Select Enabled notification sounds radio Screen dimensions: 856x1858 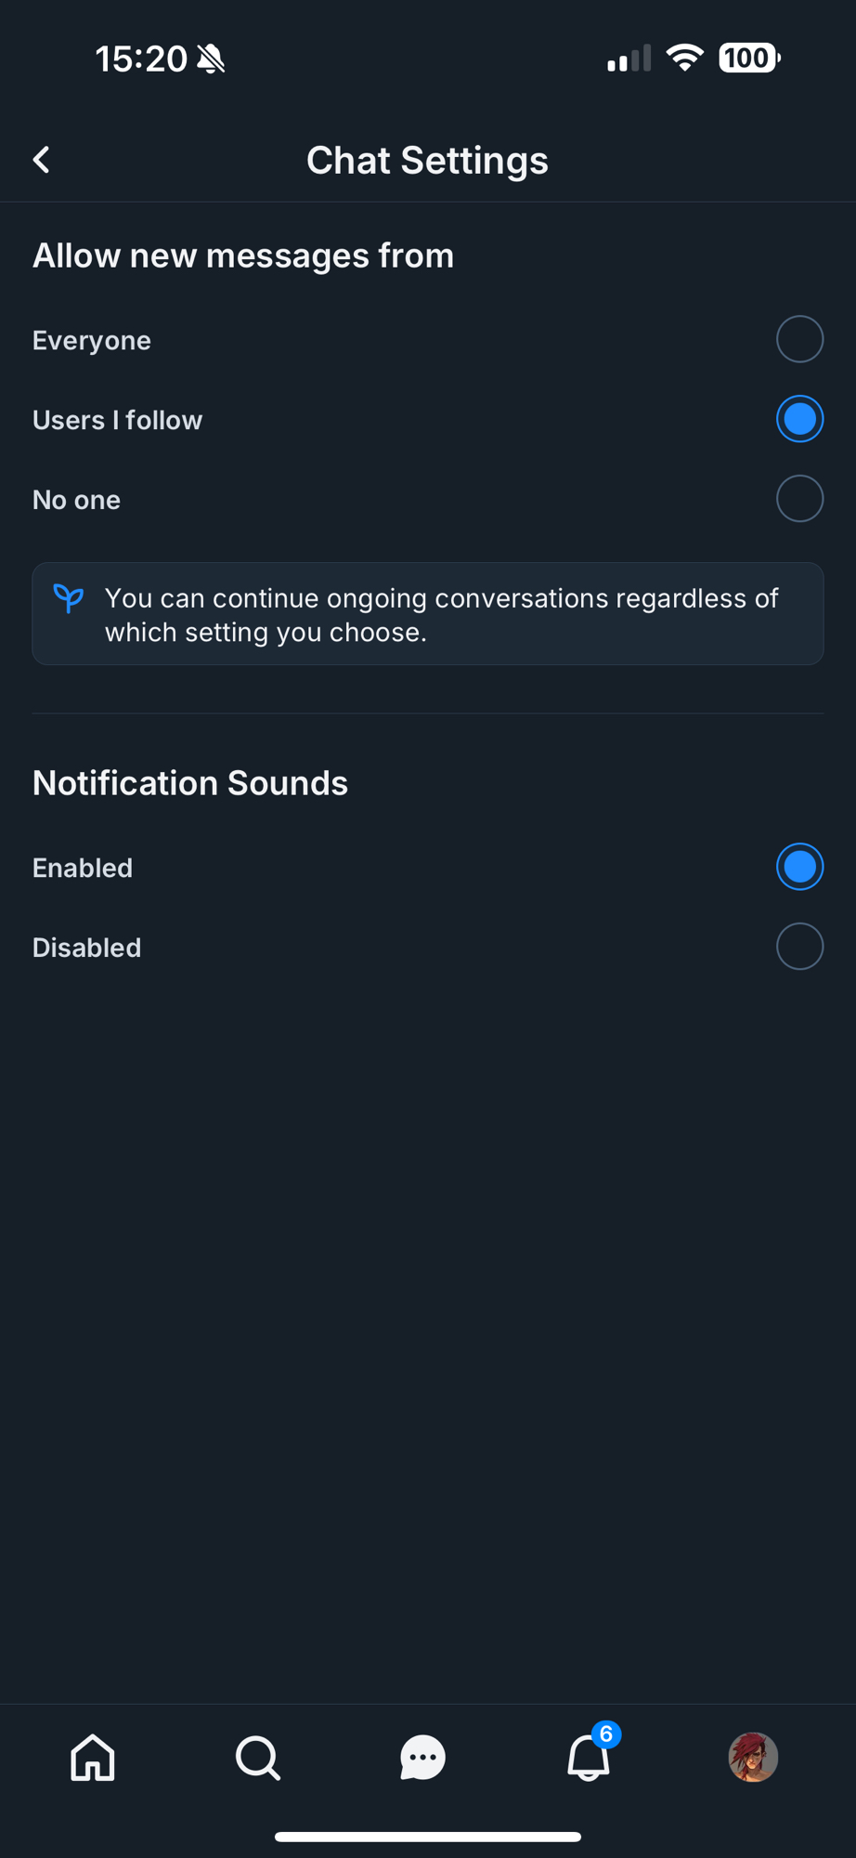[x=799, y=867]
